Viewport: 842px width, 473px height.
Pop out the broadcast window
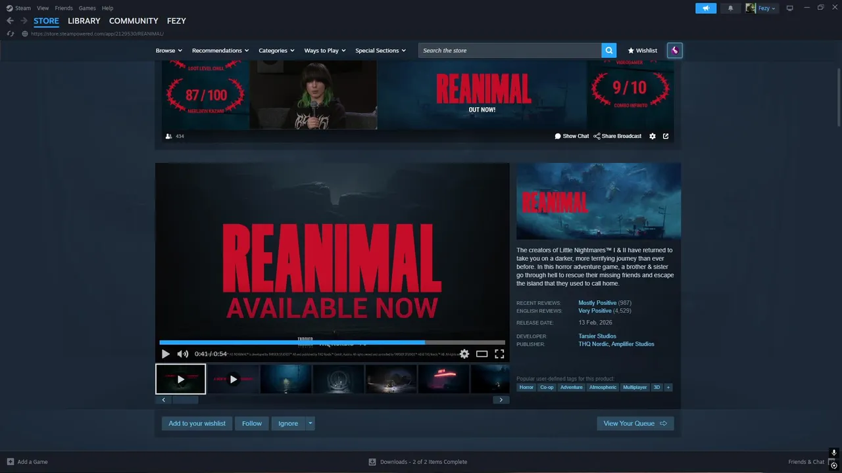(x=666, y=136)
